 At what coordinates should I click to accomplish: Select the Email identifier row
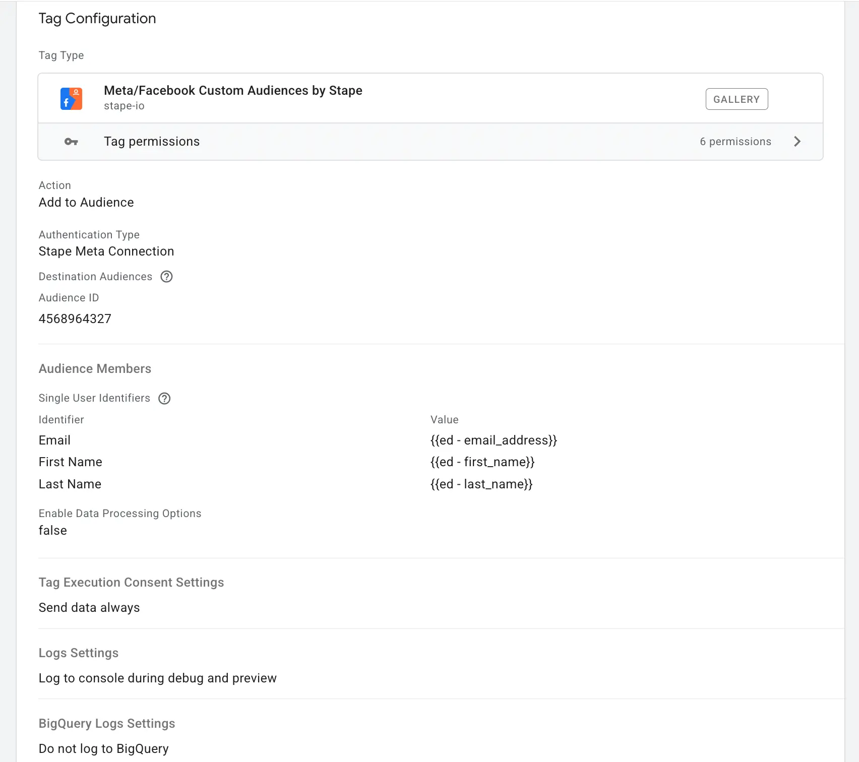(x=54, y=440)
